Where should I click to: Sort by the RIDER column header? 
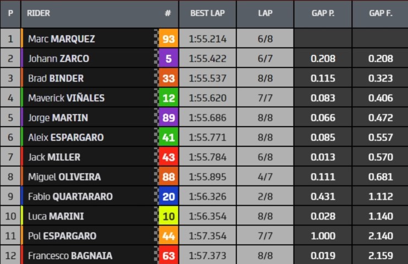pyautogui.click(x=39, y=13)
